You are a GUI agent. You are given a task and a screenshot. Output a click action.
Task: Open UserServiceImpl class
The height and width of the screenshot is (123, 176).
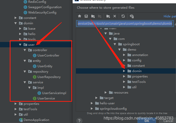point(54,93)
